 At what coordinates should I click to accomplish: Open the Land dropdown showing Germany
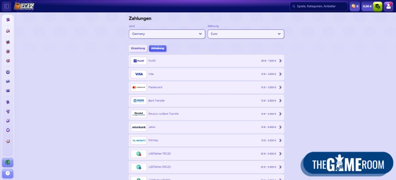pos(167,34)
